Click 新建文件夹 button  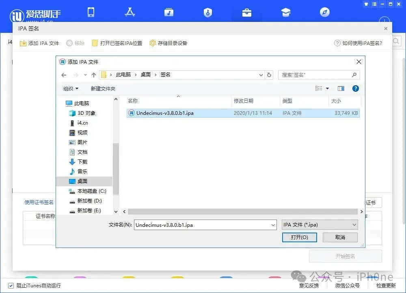[103, 89]
